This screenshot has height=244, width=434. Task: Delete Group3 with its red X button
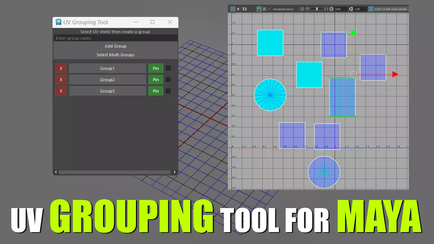click(x=61, y=91)
